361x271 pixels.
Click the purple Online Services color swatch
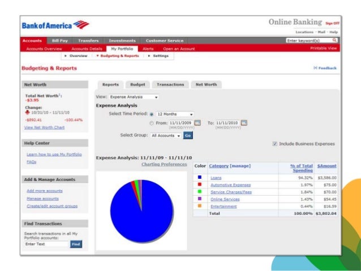click(200, 199)
